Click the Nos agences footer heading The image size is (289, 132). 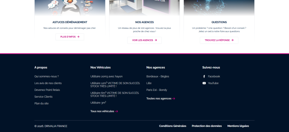[156, 67]
